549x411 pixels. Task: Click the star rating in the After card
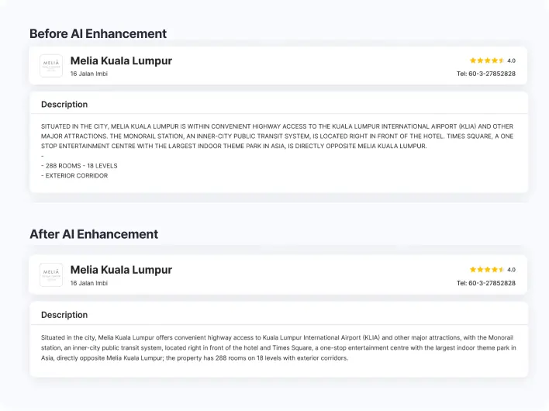pyautogui.click(x=487, y=270)
